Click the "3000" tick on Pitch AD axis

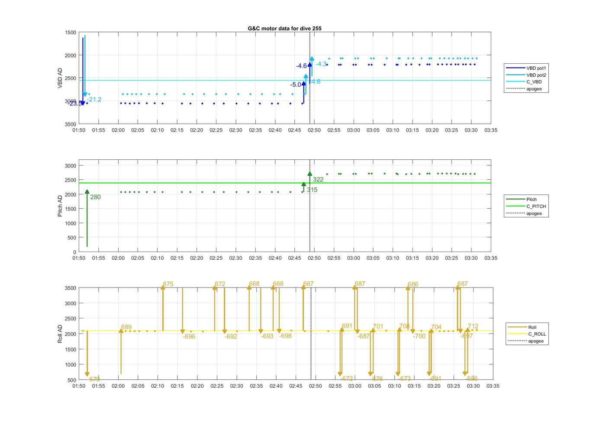pyautogui.click(x=71, y=166)
